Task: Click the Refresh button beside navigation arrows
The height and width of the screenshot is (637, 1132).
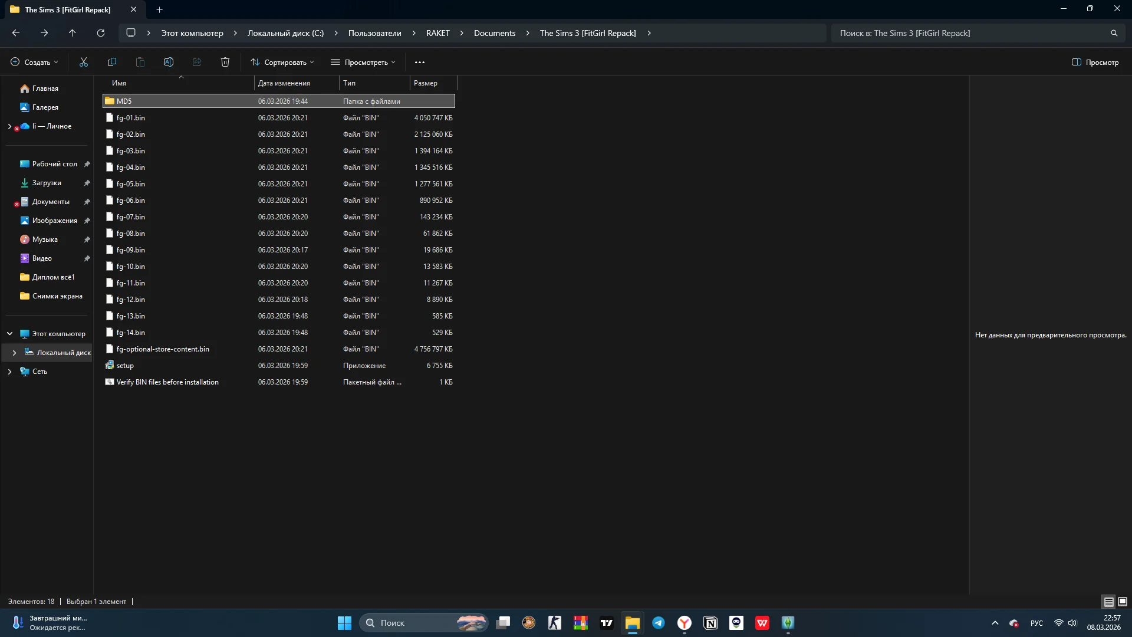Action: point(101,33)
